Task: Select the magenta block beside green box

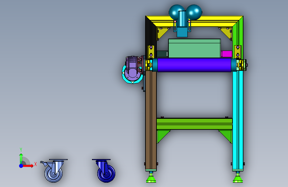Action: pos(227,54)
